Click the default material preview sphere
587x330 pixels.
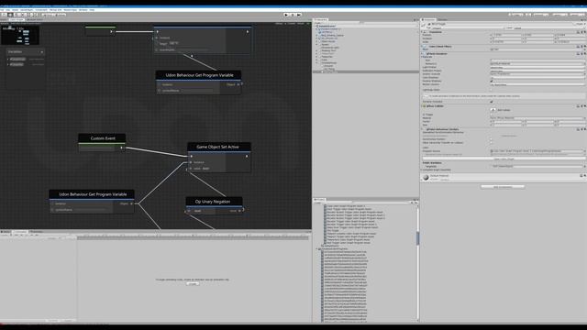[426, 177]
